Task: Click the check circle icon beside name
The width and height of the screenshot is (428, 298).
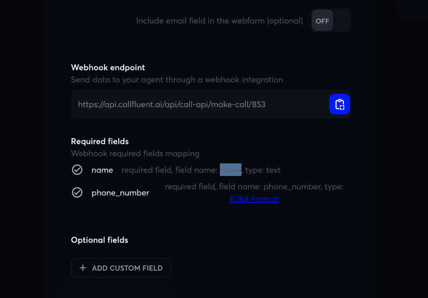Action: point(77,170)
